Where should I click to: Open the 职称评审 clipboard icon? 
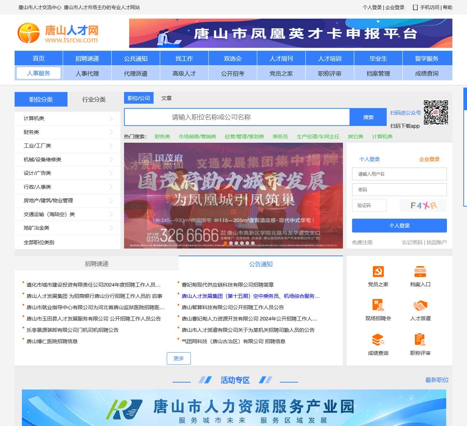pyautogui.click(x=420, y=340)
